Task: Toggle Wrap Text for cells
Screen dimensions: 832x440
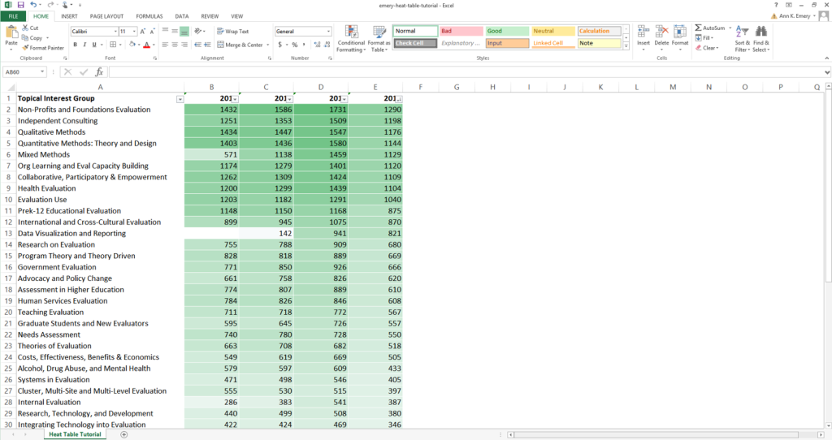Action: coord(232,32)
